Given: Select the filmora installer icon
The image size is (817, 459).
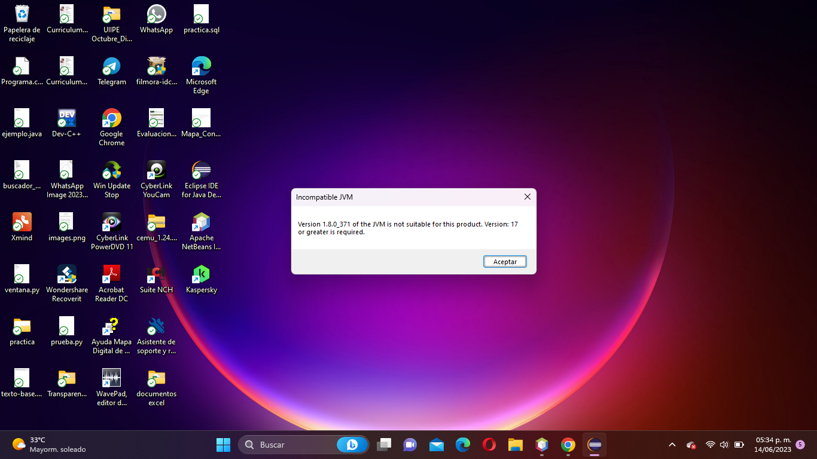Looking at the screenshot, I should (157, 71).
